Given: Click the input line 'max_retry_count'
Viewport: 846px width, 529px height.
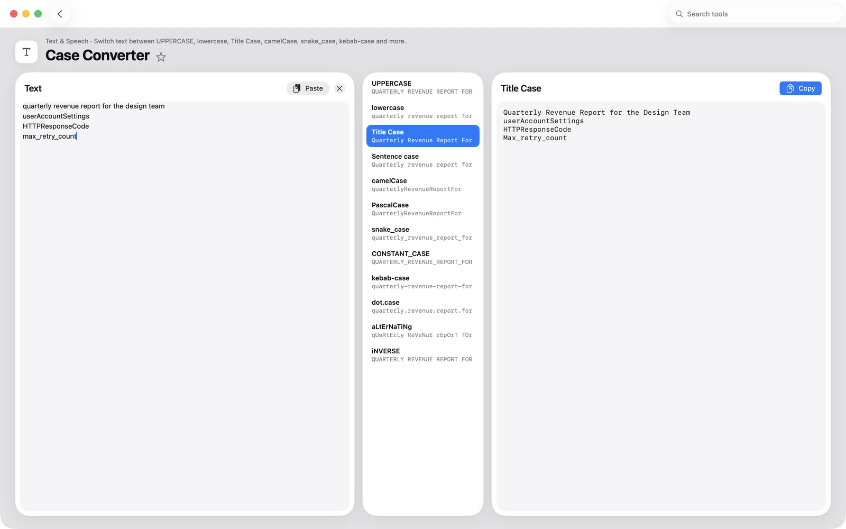Looking at the screenshot, I should [x=50, y=136].
